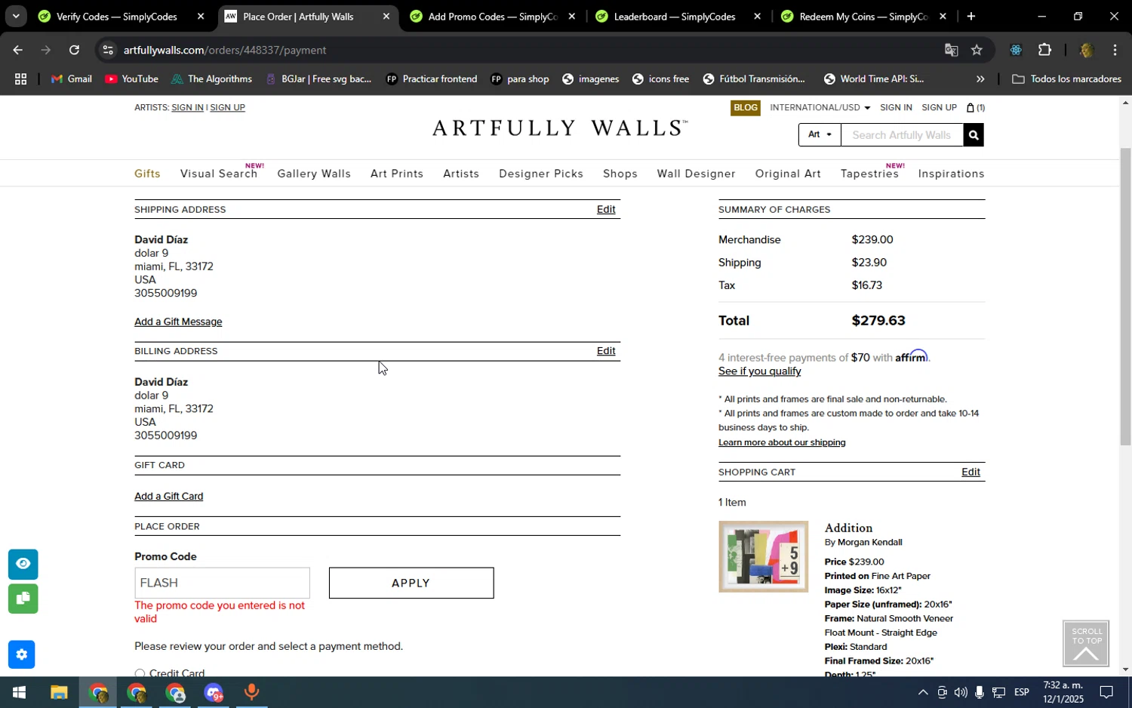Viewport: 1132px width, 708px height.
Task: Click the Addition artwork thumbnail
Action: [x=763, y=556]
